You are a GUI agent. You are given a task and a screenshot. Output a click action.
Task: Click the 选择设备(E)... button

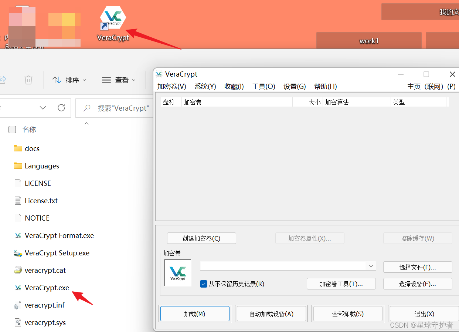(x=418, y=284)
